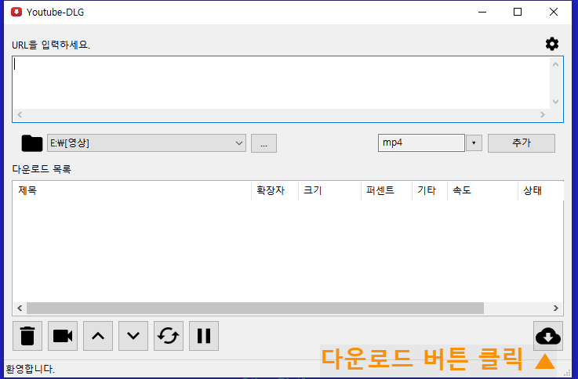578x379 pixels.
Task: Click the 상태 column header
Action: (x=541, y=190)
